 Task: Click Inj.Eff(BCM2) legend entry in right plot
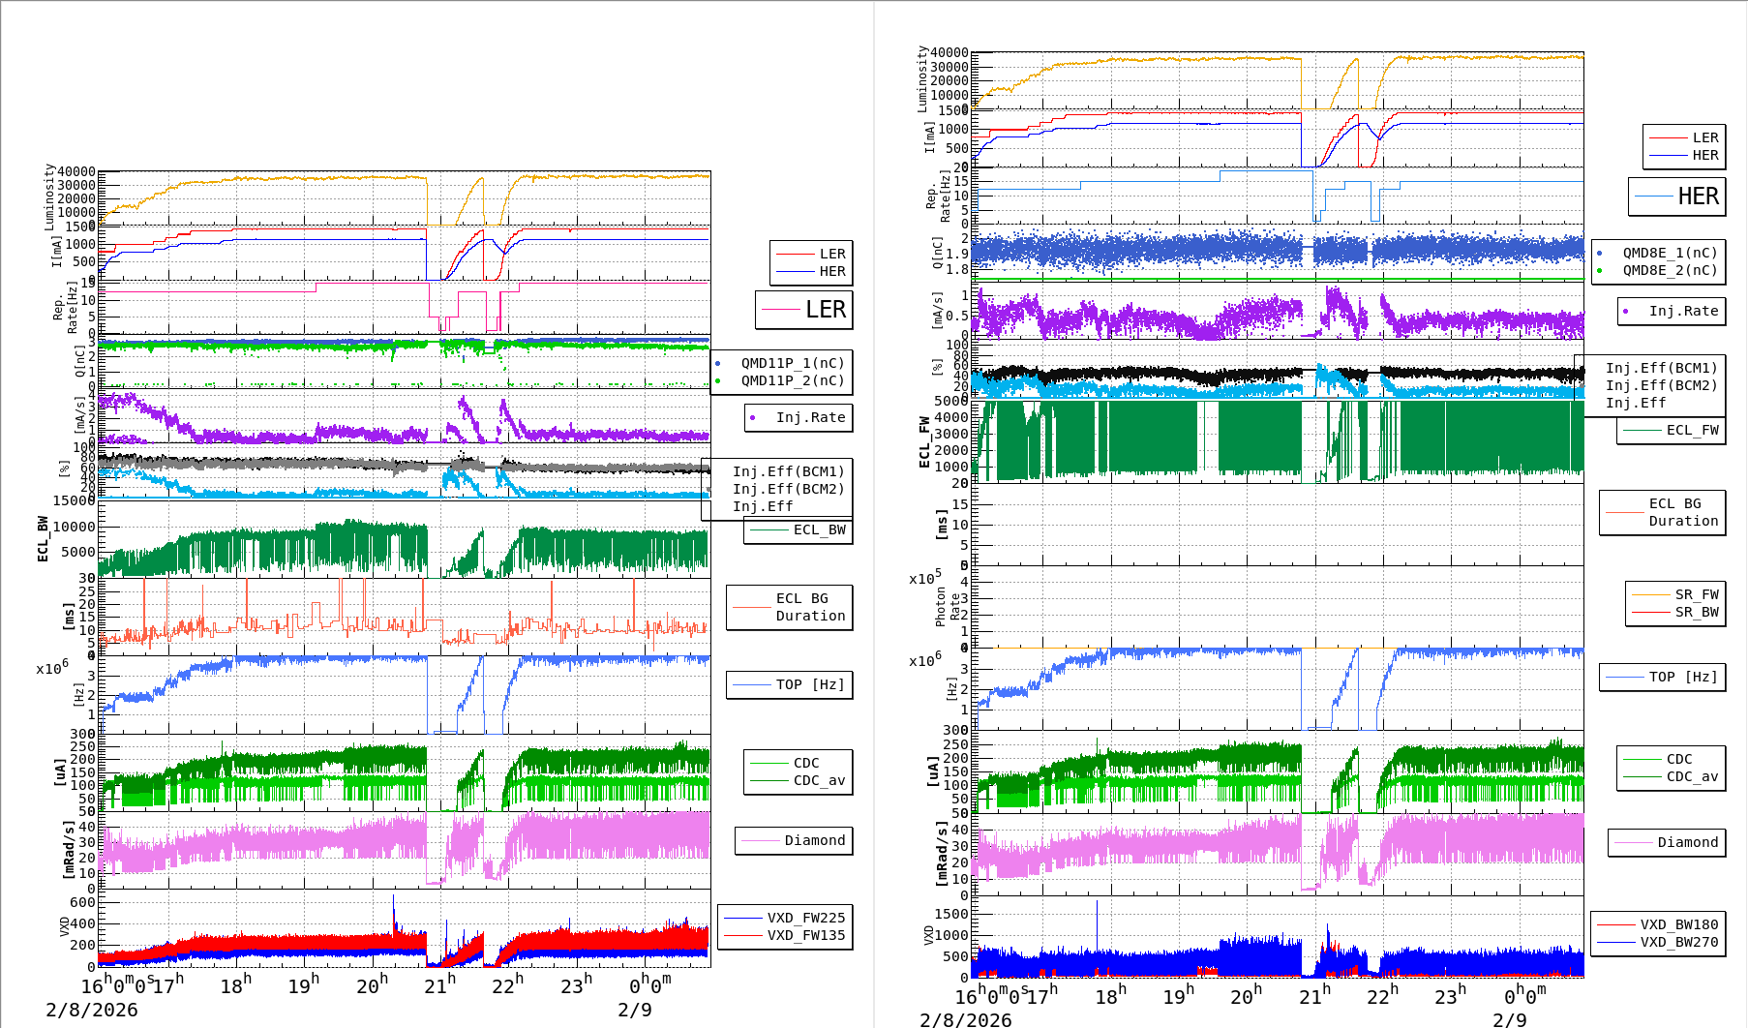pos(1661,385)
